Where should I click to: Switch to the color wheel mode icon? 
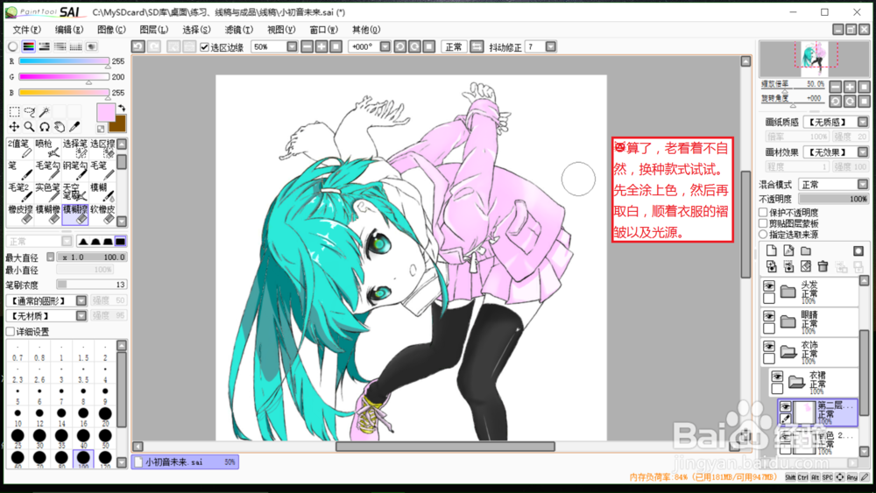pos(13,46)
